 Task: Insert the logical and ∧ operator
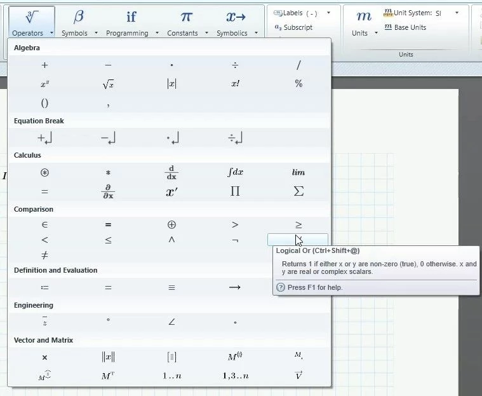[171, 240]
